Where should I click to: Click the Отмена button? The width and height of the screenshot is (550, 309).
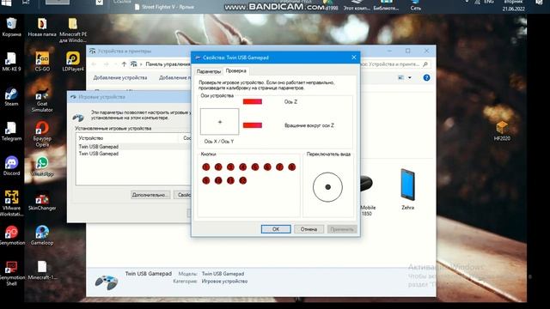pyautogui.click(x=309, y=229)
